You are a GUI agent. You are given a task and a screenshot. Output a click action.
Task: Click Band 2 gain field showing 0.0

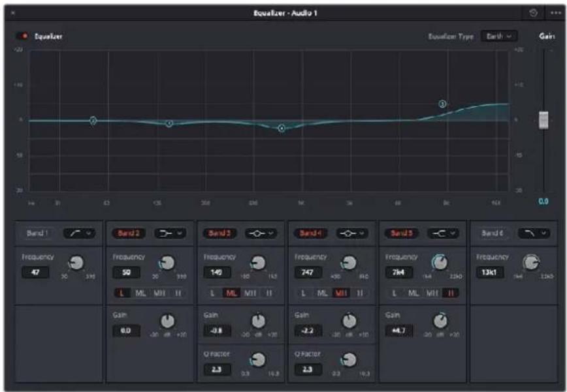(x=126, y=331)
